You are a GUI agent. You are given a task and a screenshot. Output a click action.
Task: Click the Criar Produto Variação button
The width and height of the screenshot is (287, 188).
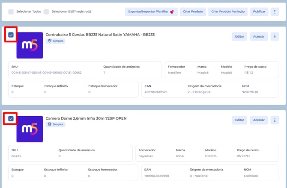pyautogui.click(x=228, y=12)
